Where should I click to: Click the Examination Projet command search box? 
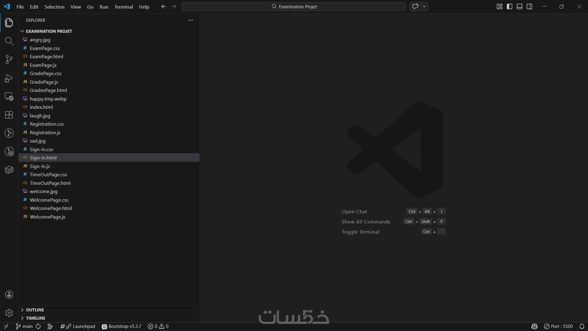(x=293, y=6)
